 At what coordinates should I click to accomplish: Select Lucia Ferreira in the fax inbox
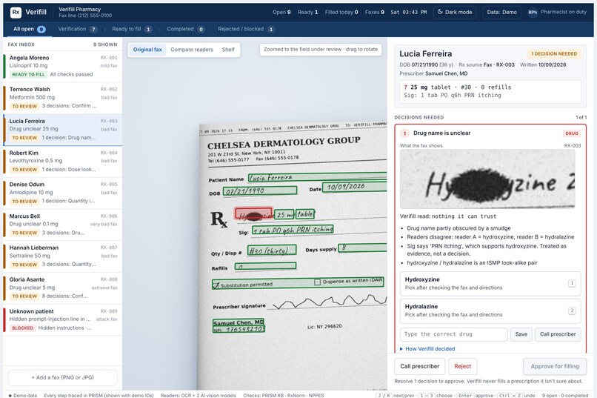pyautogui.click(x=63, y=130)
